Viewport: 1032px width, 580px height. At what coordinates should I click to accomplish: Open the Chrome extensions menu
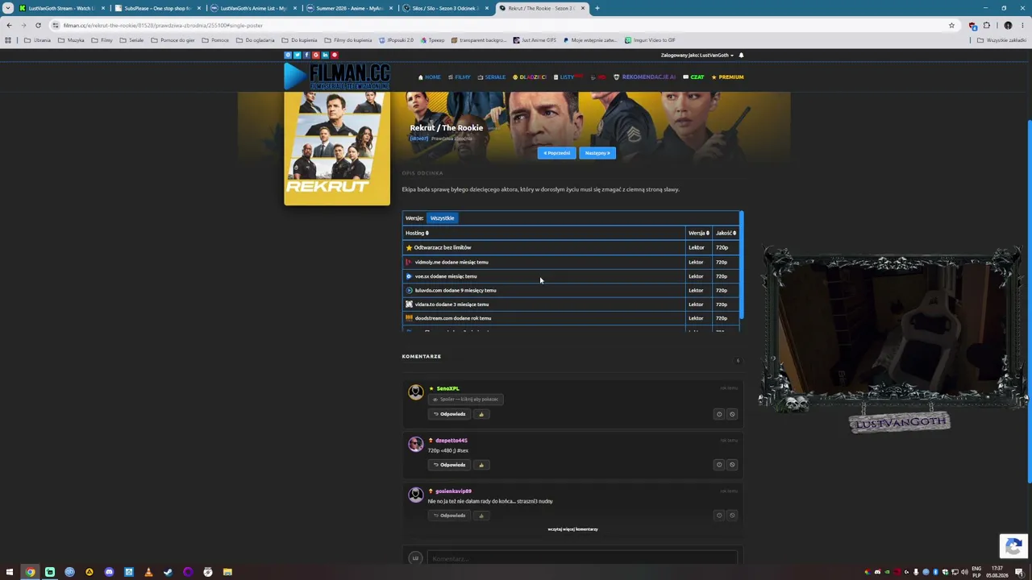click(986, 25)
